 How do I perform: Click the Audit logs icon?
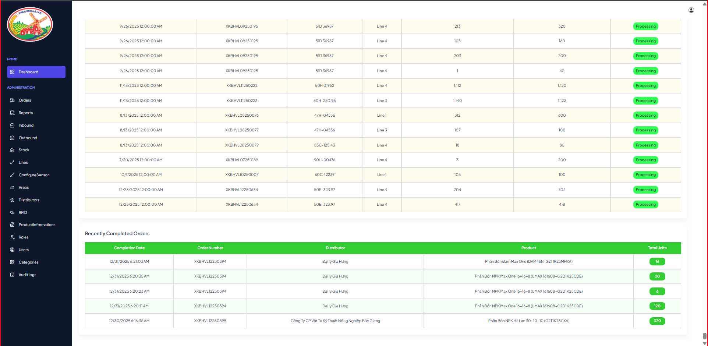[12, 275]
